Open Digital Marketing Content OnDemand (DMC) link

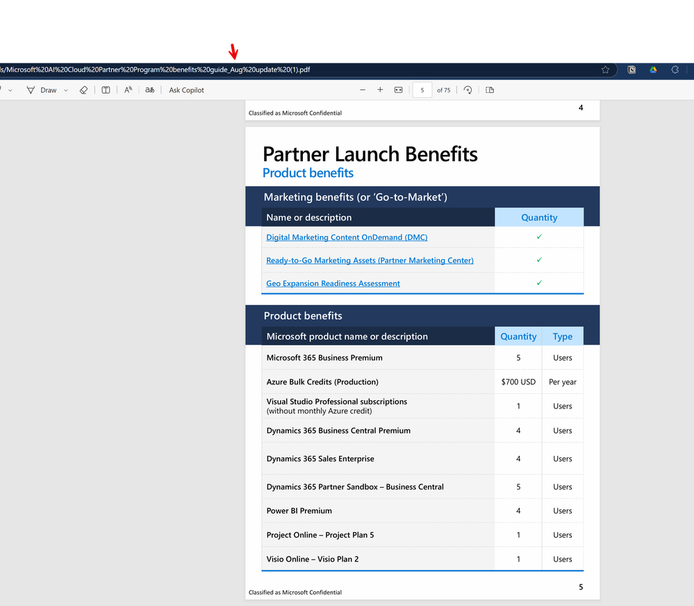347,237
